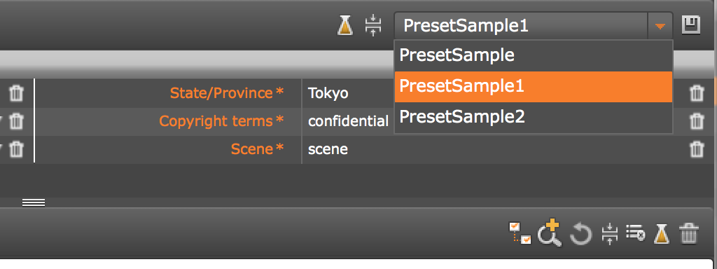The width and height of the screenshot is (717, 269).
Task: Click the confidential value field
Action: (347, 121)
